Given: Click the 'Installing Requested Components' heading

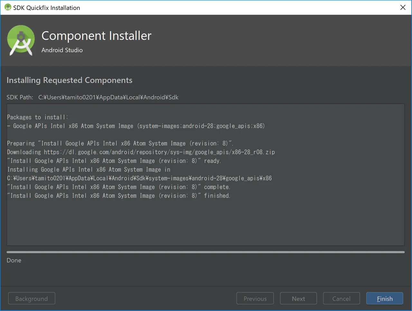Looking at the screenshot, I should coord(70,80).
